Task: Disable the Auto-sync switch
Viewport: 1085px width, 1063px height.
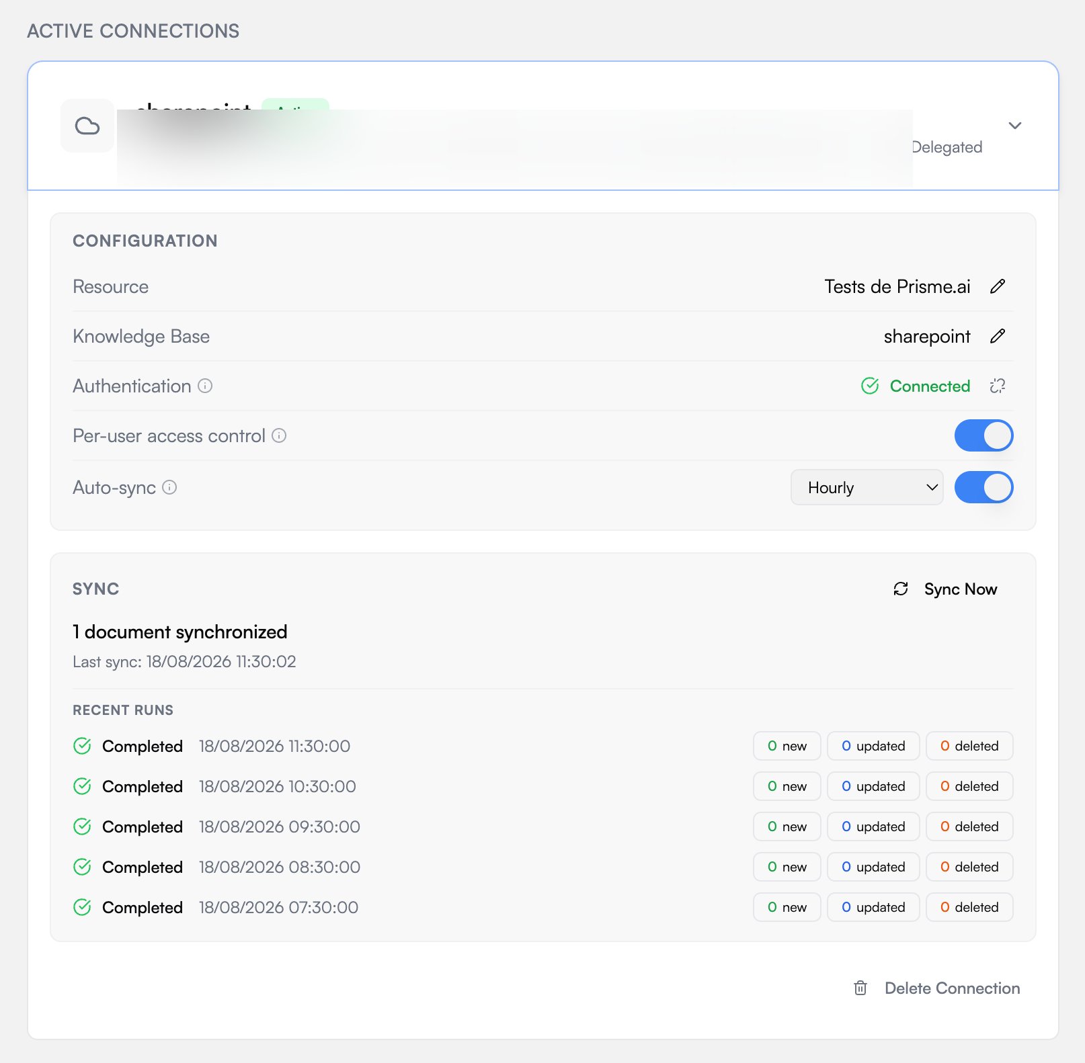Action: pos(983,487)
